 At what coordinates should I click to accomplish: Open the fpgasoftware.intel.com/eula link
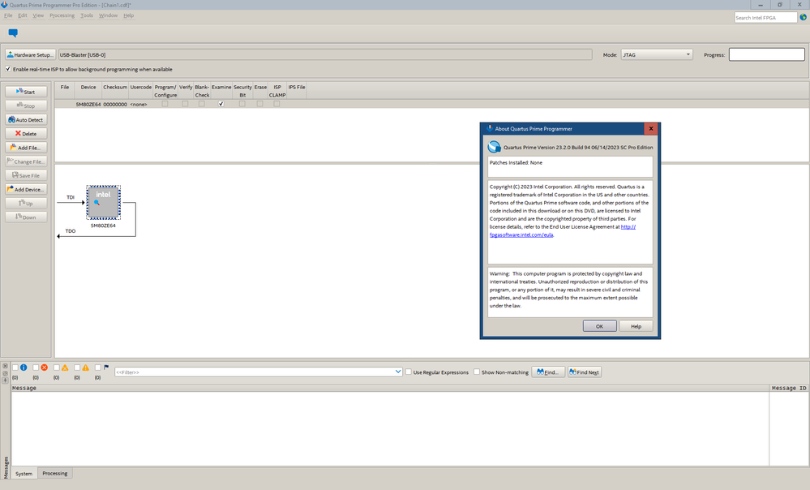point(521,234)
